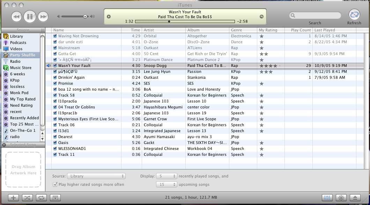Uncheck the Promise song checkbox
Image resolution: width=370 pixels, height=205 pixels.
(x=55, y=83)
